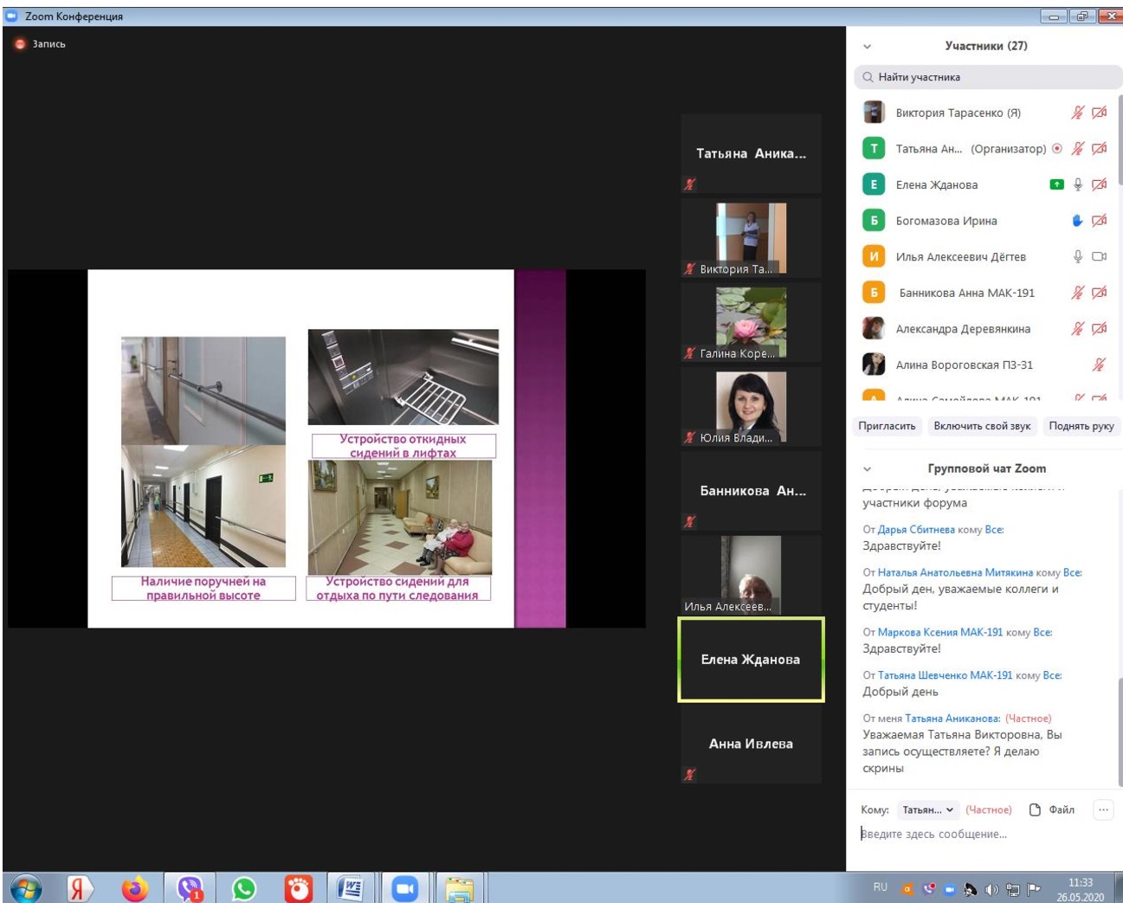The image size is (1123, 903).
Task: Open Microsoft Word from the taskbar
Action: (x=351, y=888)
